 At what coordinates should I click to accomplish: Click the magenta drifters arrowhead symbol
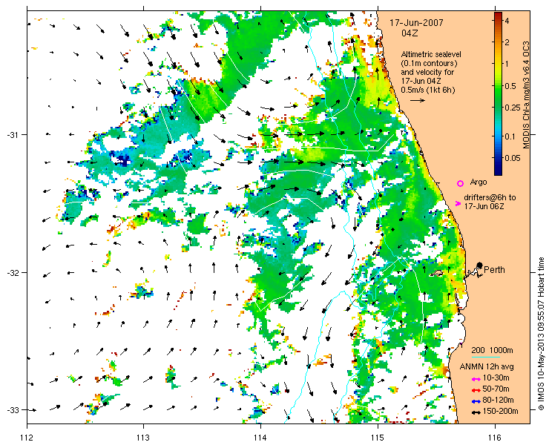click(458, 203)
